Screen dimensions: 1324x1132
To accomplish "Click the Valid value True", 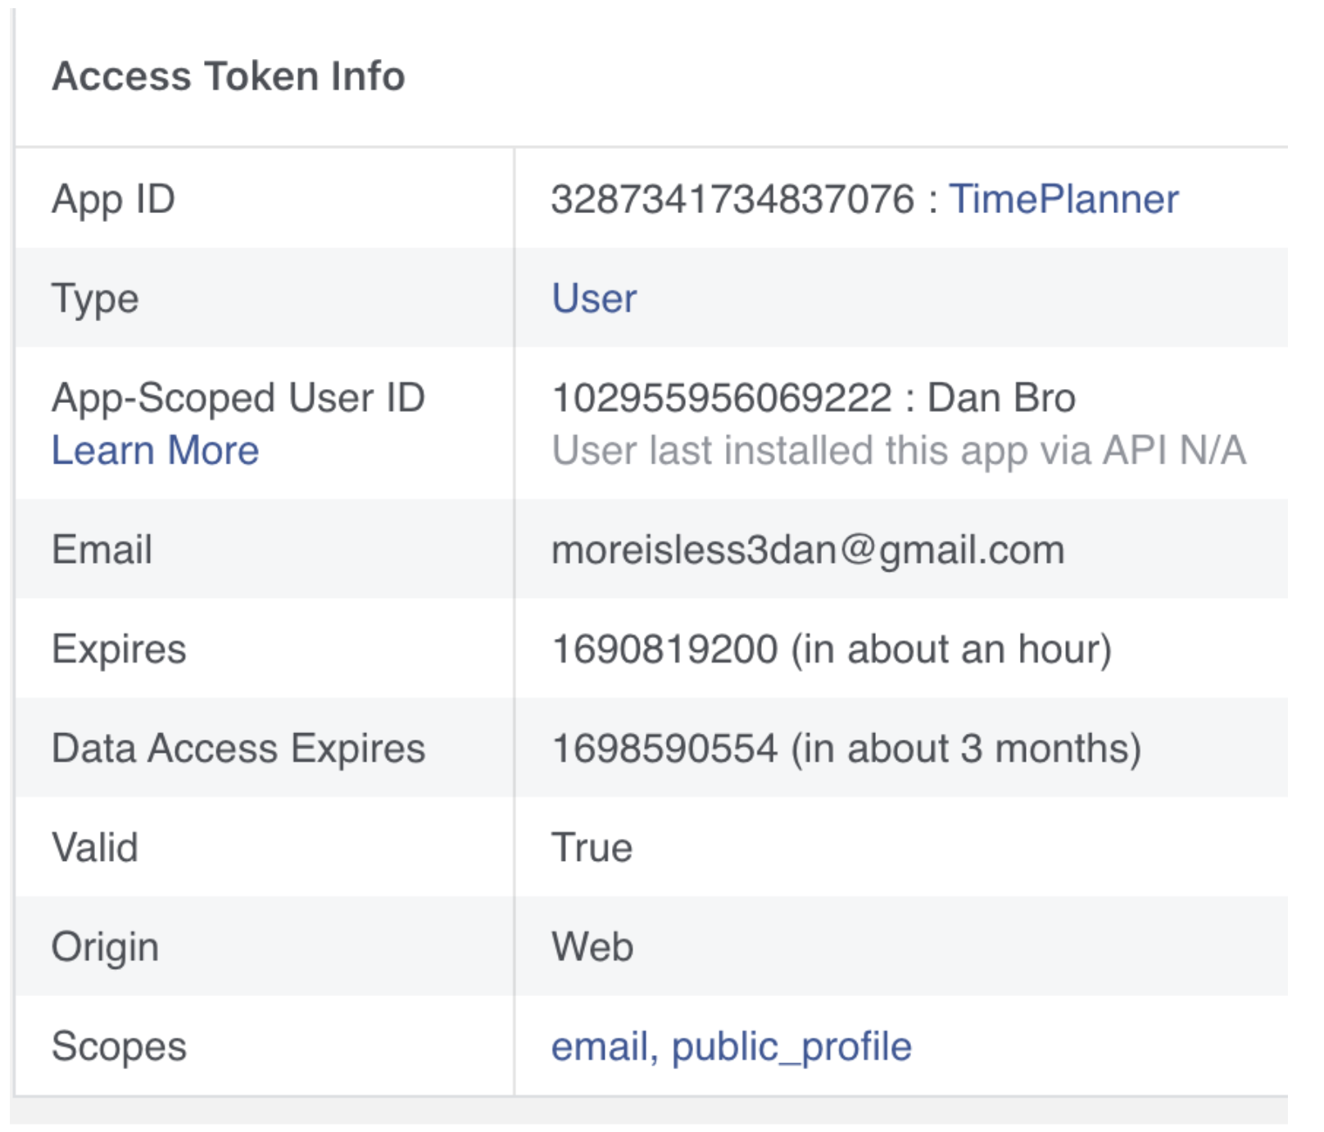I will (592, 848).
